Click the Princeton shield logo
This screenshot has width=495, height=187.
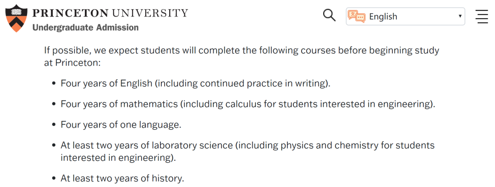[x=16, y=18]
